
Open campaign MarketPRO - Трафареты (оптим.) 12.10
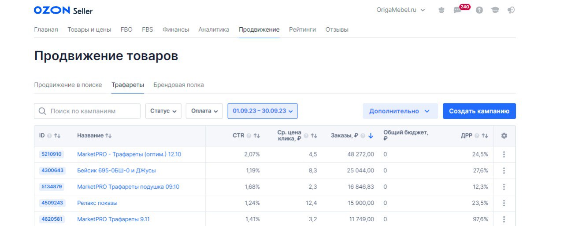tap(129, 154)
